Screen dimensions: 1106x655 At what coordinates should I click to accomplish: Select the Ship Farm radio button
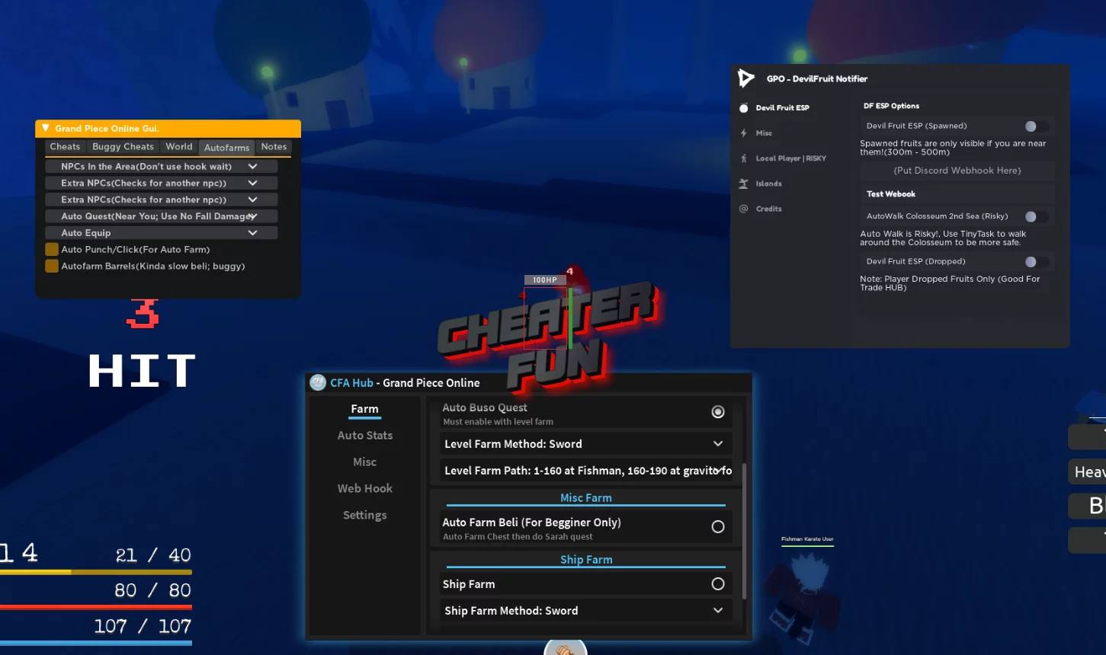click(718, 584)
